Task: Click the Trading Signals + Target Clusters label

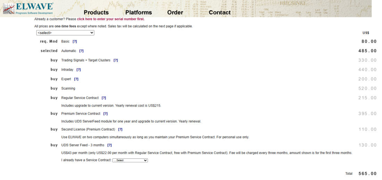Action: tap(86, 60)
